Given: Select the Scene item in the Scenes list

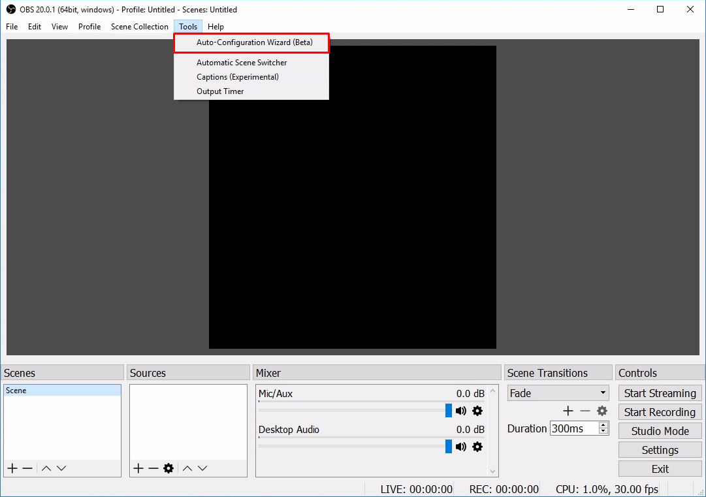Looking at the screenshot, I should pos(62,391).
